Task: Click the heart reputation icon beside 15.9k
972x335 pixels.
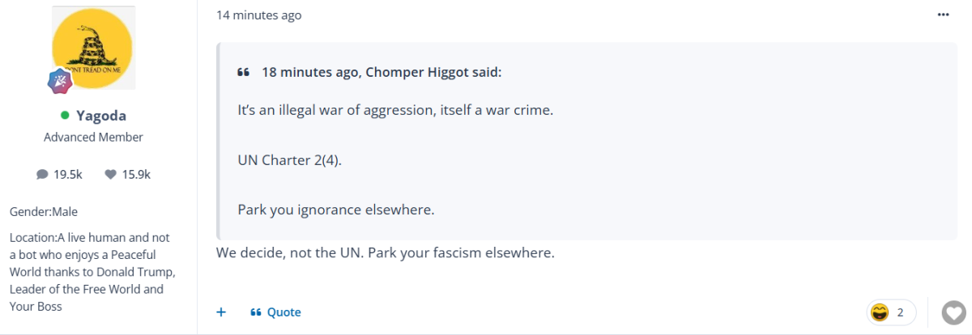Action: coord(111,174)
